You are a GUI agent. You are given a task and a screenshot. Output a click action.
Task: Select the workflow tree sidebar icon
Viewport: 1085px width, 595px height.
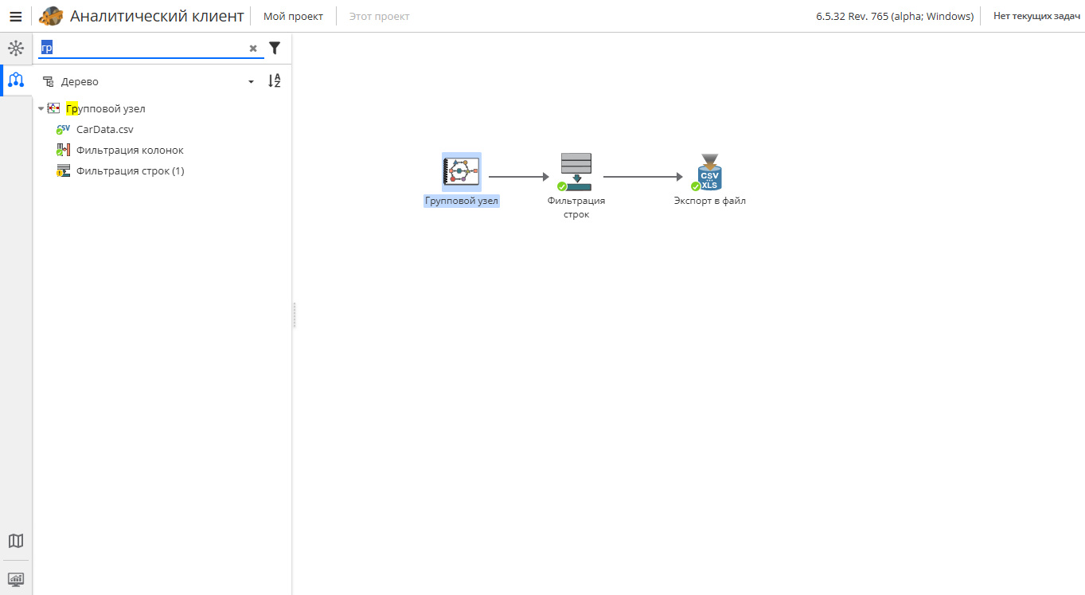click(x=16, y=80)
